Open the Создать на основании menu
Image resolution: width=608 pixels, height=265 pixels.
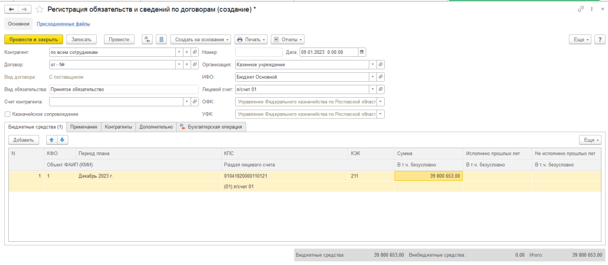coord(201,40)
